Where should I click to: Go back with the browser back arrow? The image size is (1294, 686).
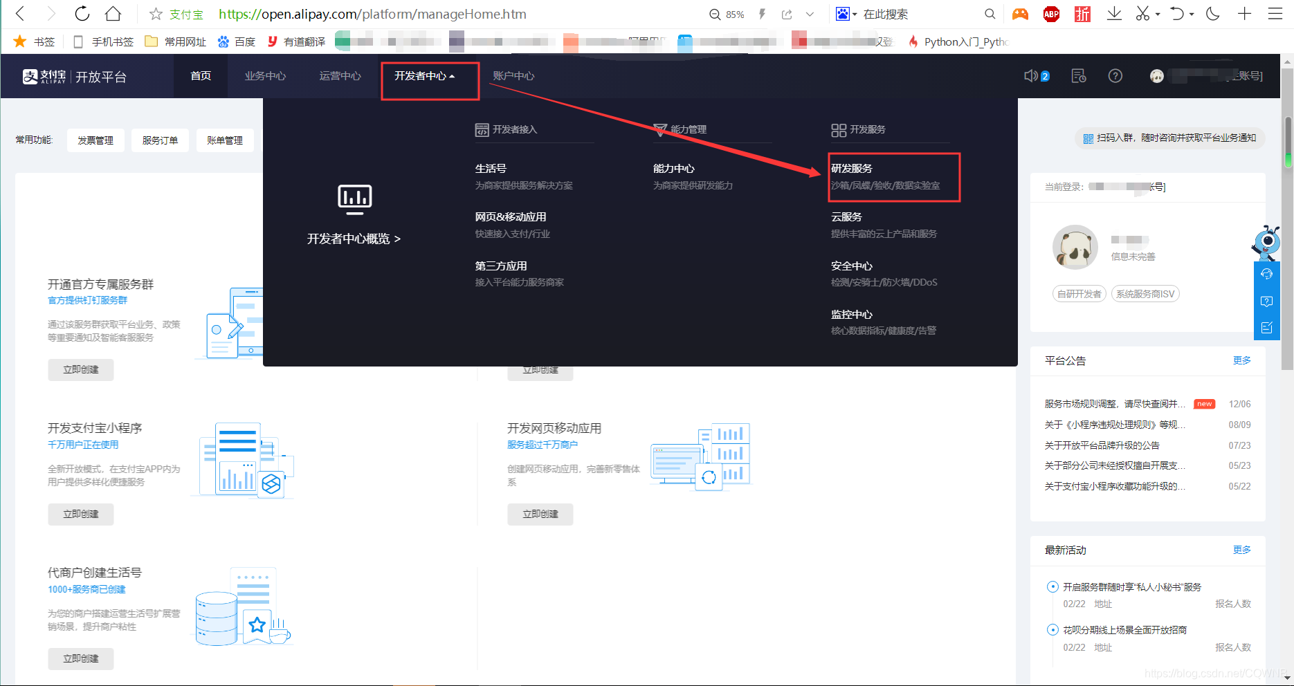[20, 14]
